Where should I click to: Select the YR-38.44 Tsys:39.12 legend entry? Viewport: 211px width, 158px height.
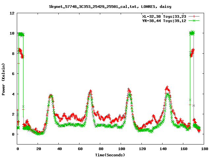164,21
